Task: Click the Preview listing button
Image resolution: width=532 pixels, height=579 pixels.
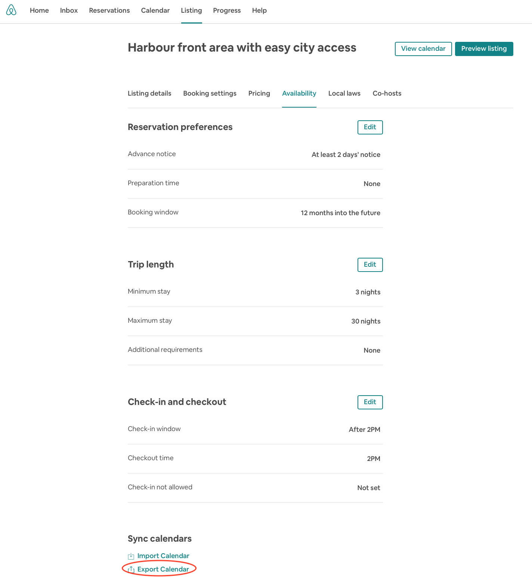Action: click(x=484, y=49)
